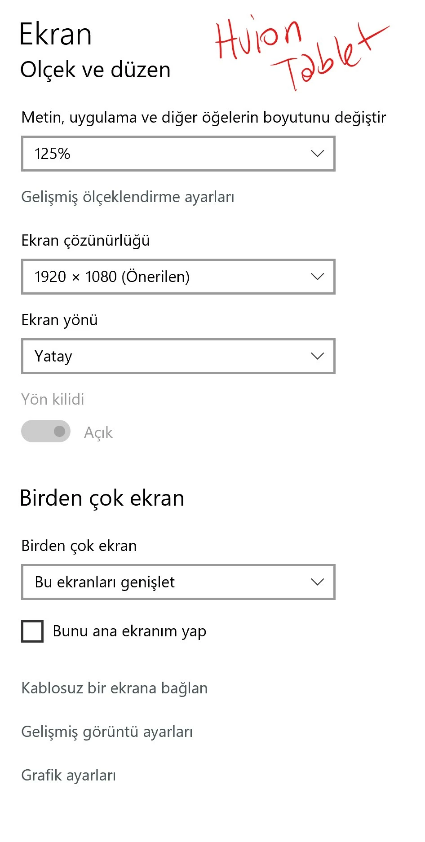Open the 125% scaling dropdown
Screen dimensions: 425x842
click(x=178, y=154)
